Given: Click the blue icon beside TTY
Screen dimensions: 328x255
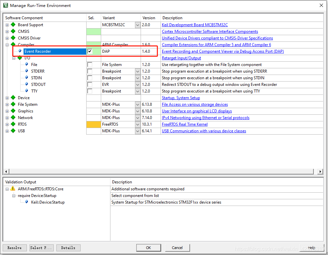Looking at the screenshot, I should tap(27, 91).
